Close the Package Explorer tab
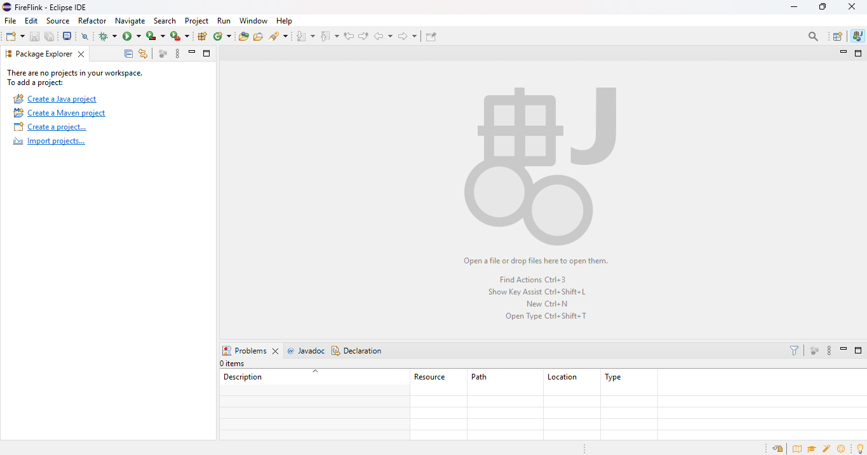 click(x=81, y=54)
